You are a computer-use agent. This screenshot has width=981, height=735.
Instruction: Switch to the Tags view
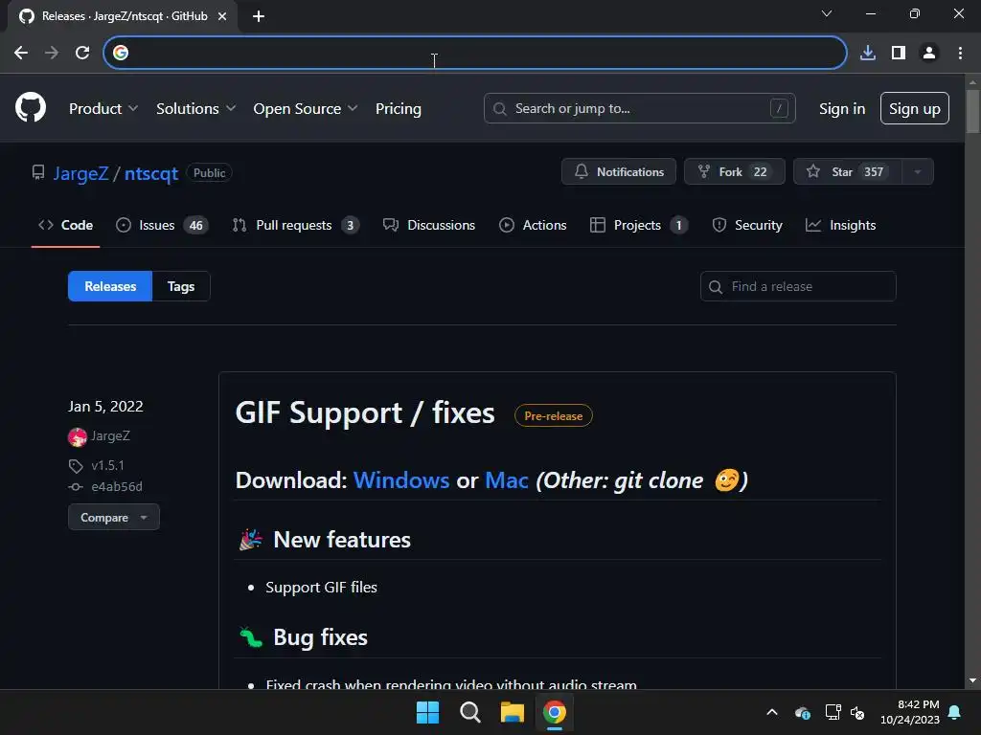tap(181, 286)
